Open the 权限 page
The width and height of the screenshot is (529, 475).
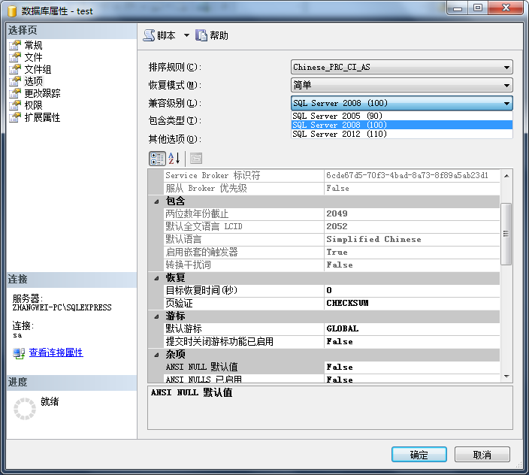coord(33,105)
